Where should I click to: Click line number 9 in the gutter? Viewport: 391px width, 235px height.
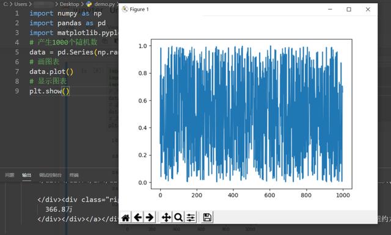(x=16, y=91)
